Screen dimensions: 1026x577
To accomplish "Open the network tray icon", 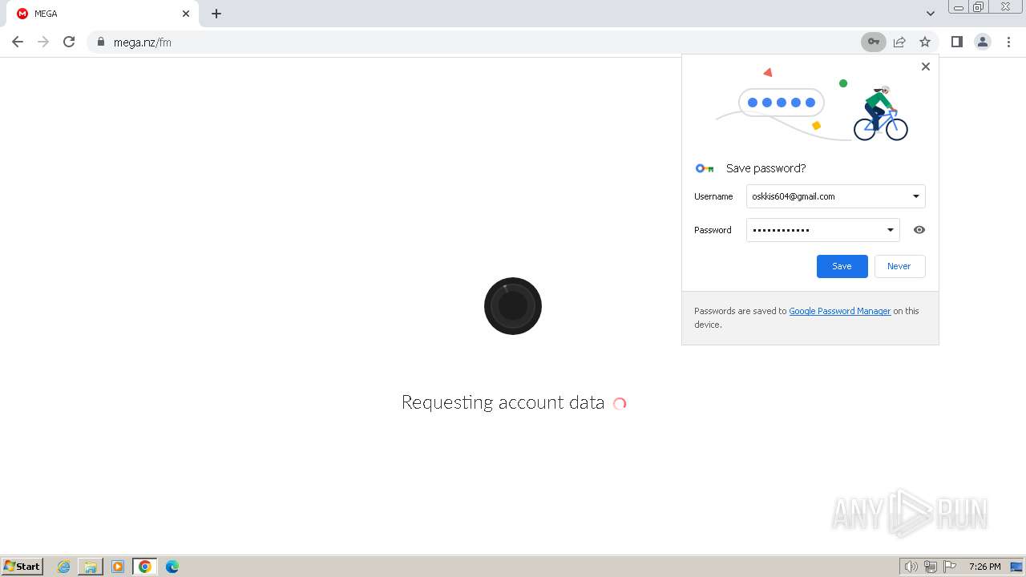I will (x=931, y=567).
